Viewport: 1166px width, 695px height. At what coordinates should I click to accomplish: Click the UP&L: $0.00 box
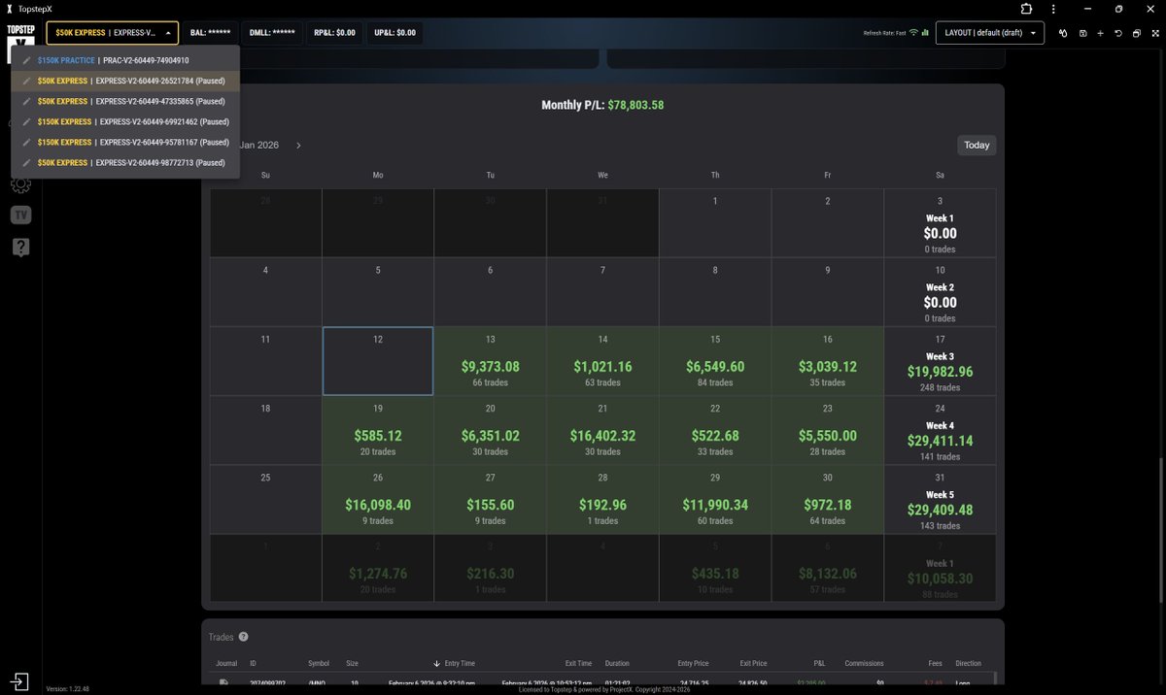pos(394,33)
